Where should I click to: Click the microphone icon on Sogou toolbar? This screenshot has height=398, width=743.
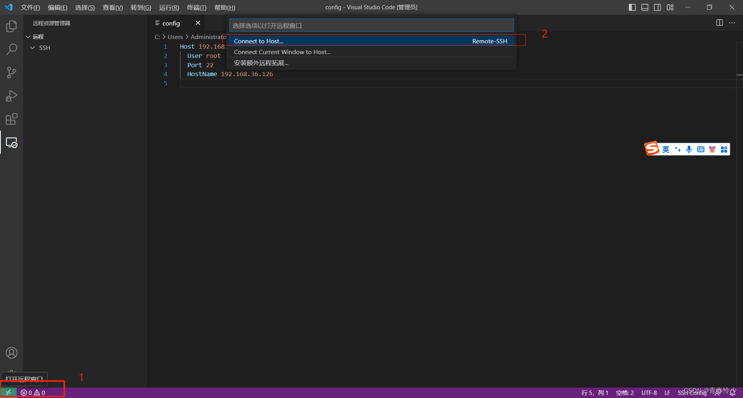pyautogui.click(x=689, y=149)
